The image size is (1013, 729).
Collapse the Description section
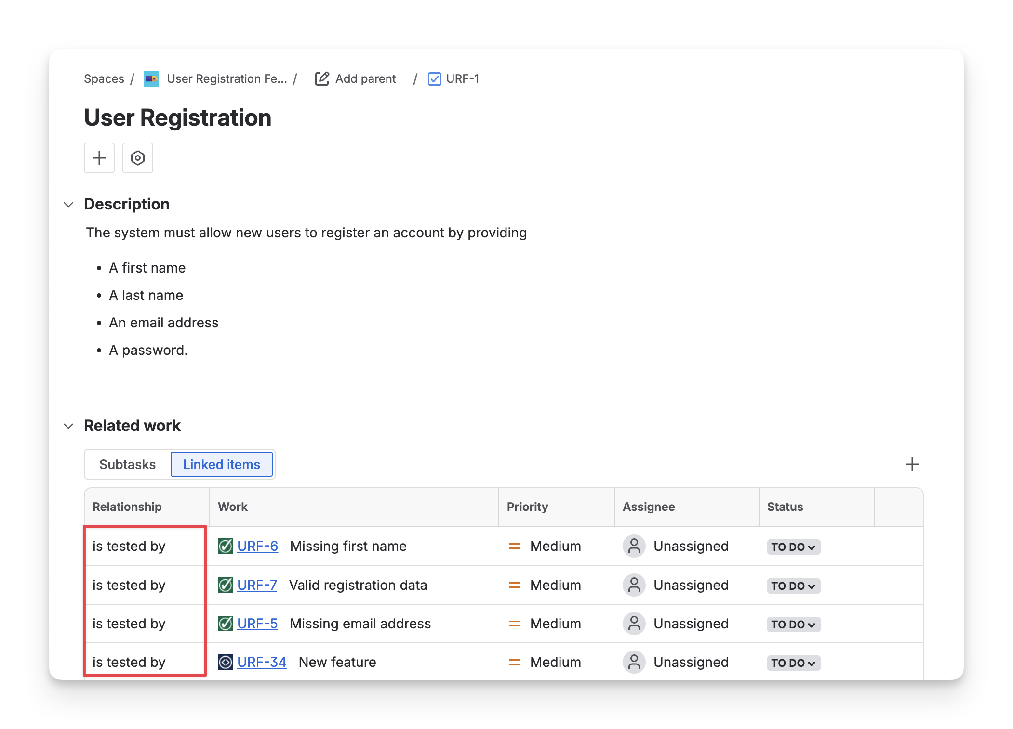coord(68,204)
